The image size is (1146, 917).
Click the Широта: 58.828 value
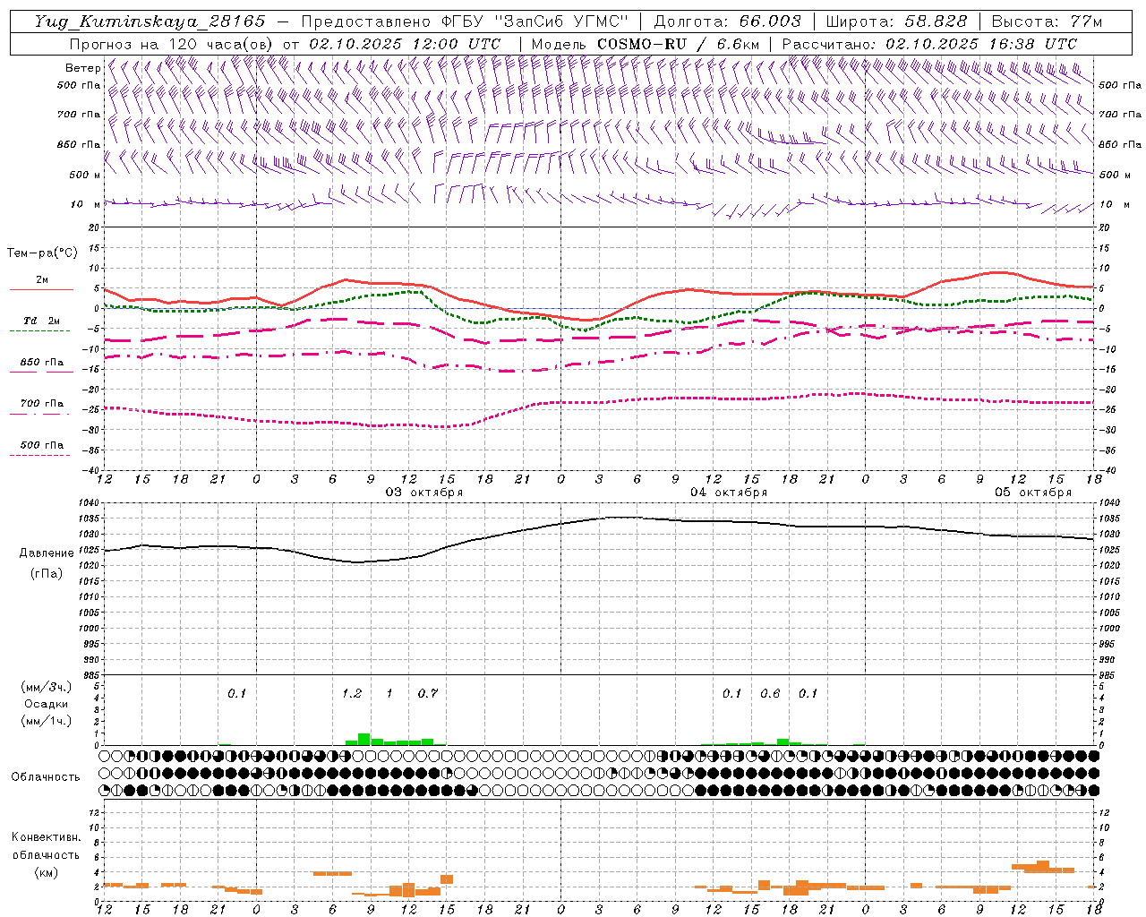[896, 21]
